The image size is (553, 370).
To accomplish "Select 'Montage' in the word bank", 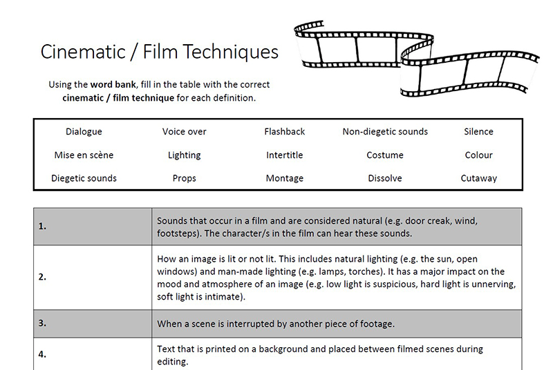I will [x=285, y=179].
